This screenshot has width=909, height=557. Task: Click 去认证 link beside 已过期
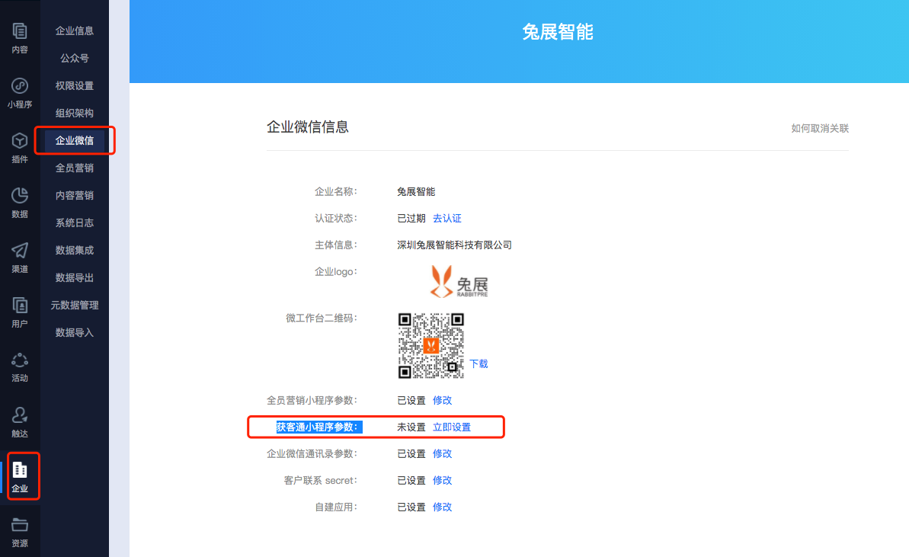pos(447,219)
